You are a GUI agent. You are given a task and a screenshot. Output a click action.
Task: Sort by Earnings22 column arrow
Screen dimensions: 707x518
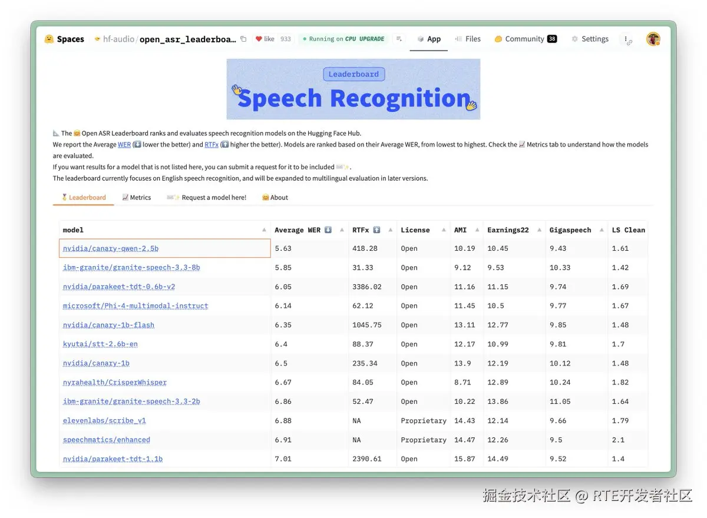tap(539, 230)
